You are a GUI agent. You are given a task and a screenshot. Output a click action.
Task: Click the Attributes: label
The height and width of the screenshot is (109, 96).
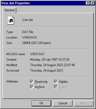pyautogui.click(x=12, y=81)
